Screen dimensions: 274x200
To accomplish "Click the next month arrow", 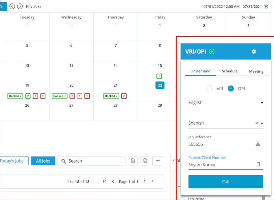I will tap(20, 6).
